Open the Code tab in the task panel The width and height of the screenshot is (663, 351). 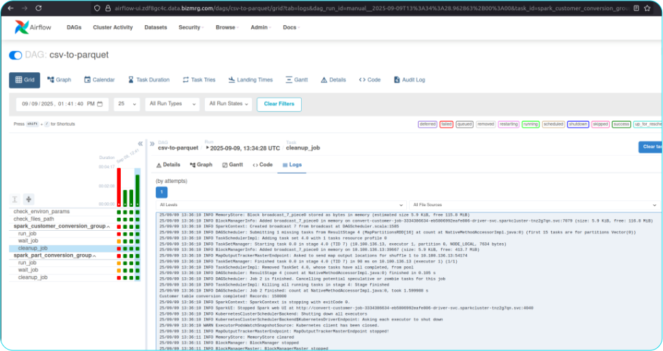[x=263, y=165]
